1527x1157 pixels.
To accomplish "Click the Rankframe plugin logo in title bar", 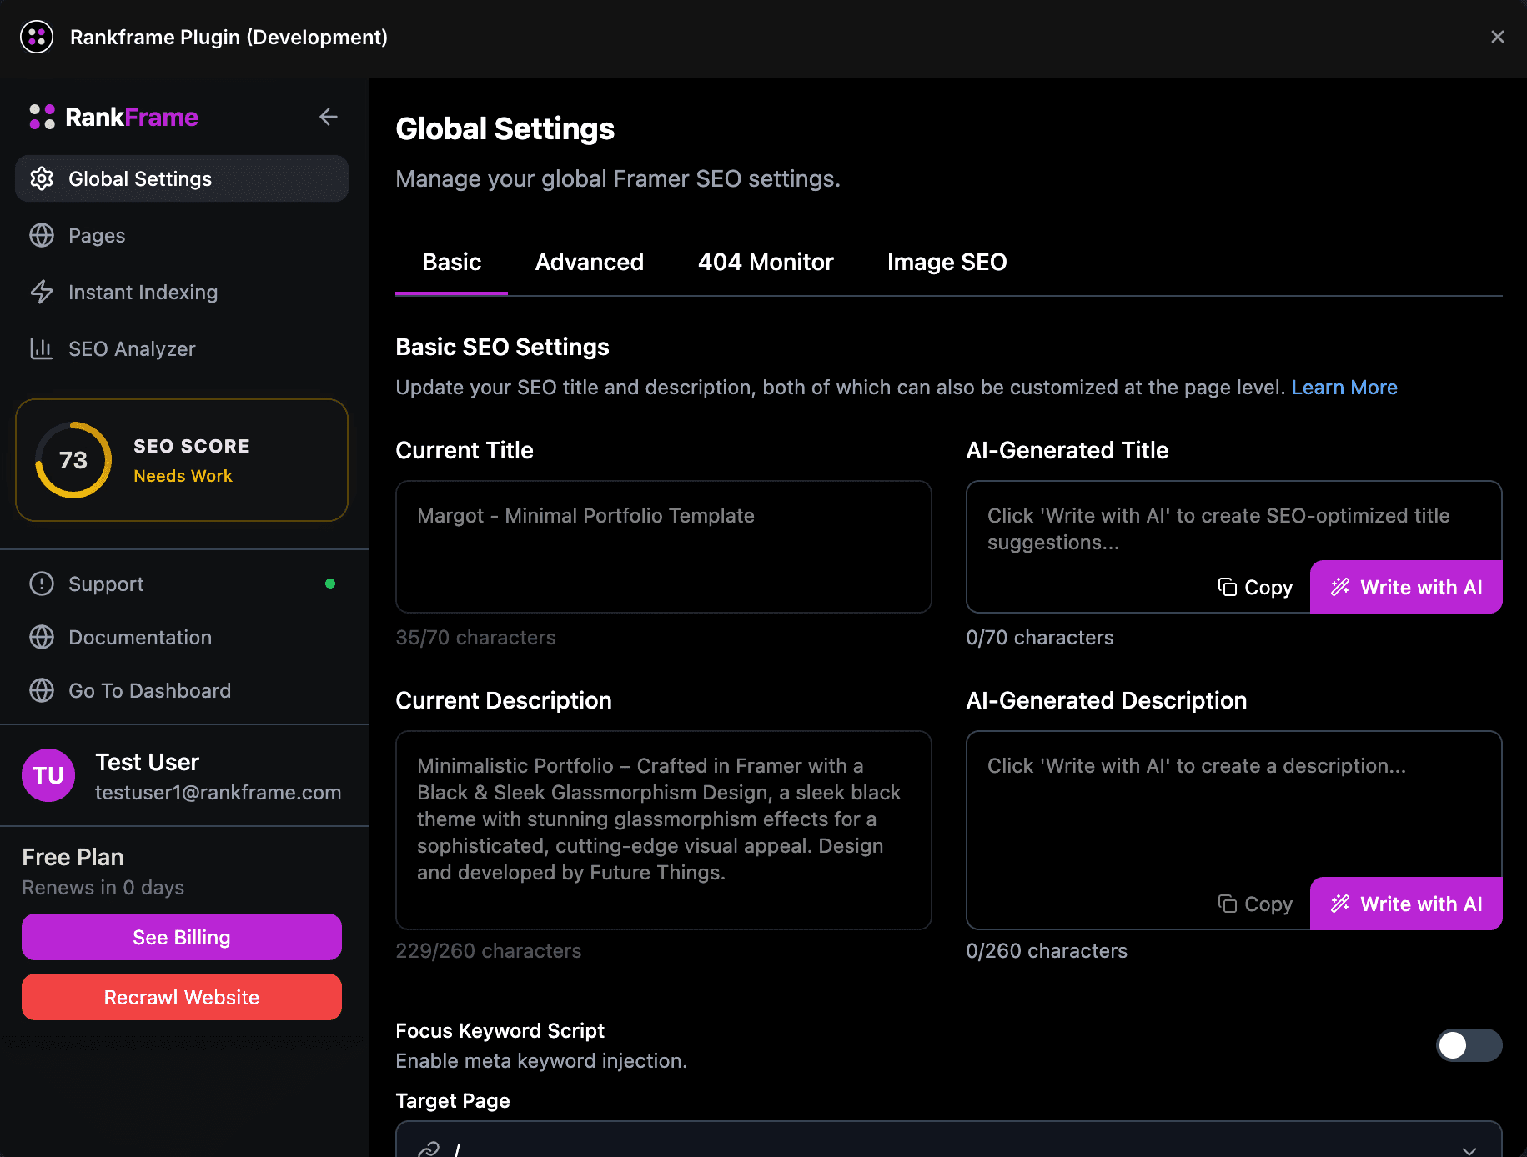I will click(37, 37).
